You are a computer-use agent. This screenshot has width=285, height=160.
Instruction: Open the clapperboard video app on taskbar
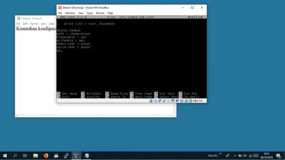point(56,156)
